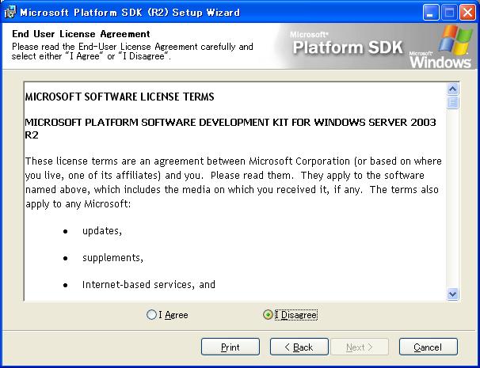Cancel the setup wizard
The image size is (480, 368).
coord(429,347)
